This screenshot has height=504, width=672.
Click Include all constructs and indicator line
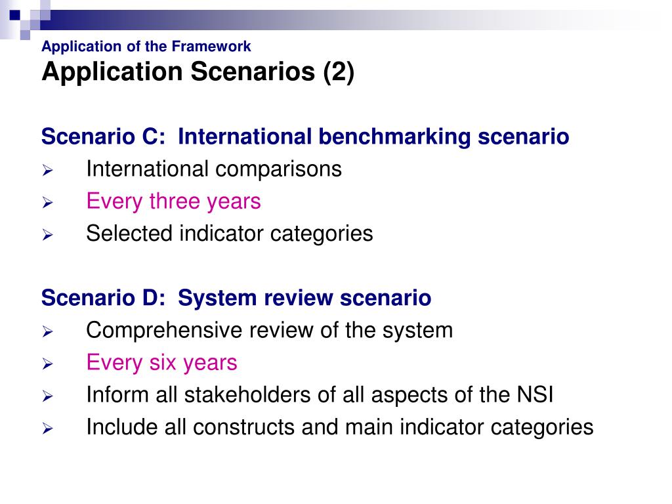[x=339, y=427]
